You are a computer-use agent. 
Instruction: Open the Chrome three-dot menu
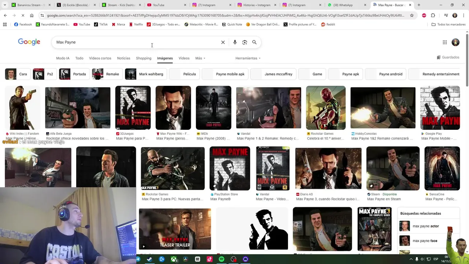pos(463,15)
